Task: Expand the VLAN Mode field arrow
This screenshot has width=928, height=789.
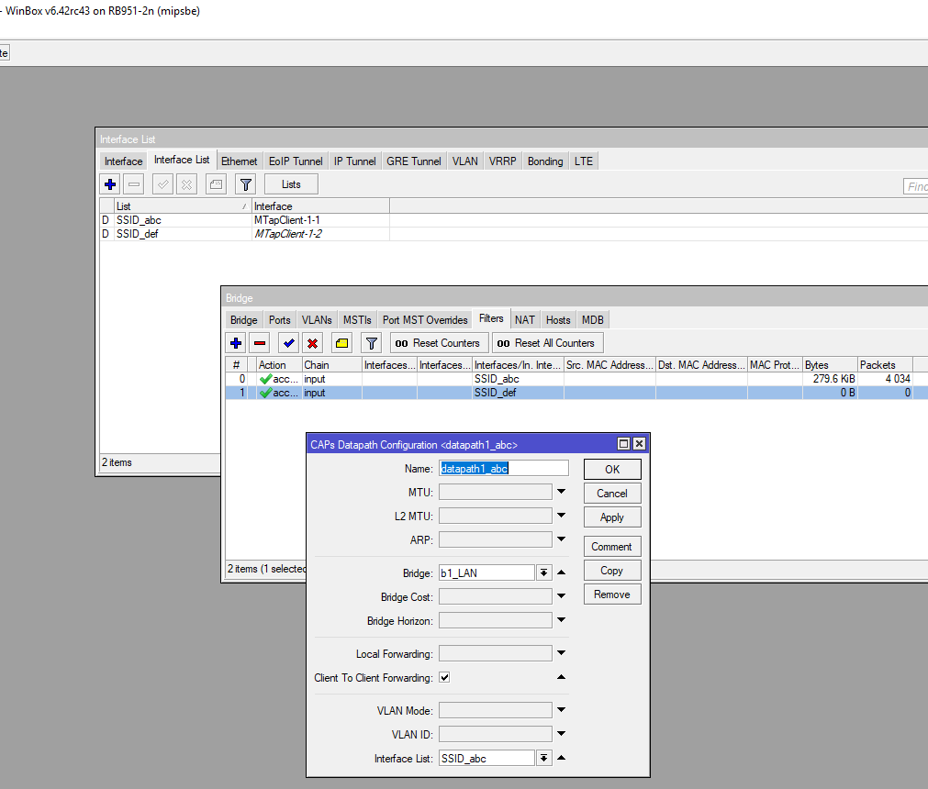Action: point(561,710)
